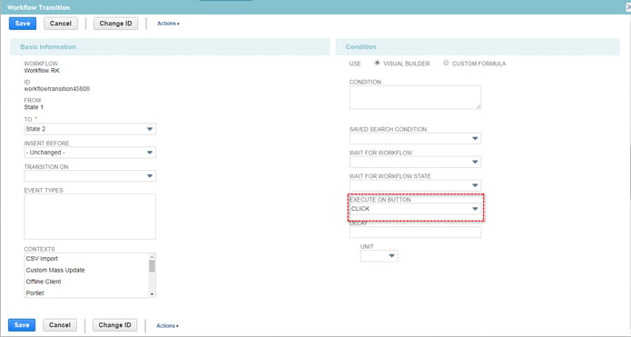Click the Workflow RK name text

42,71
